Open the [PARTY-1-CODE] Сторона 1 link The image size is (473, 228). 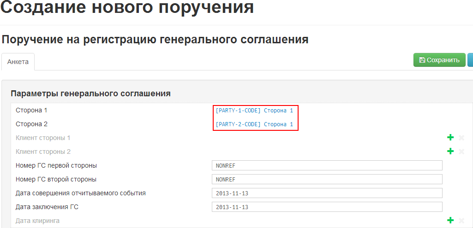click(254, 111)
